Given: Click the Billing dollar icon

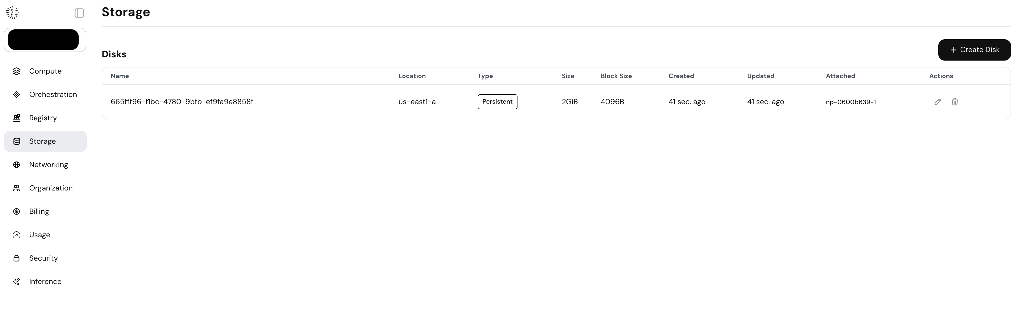Looking at the screenshot, I should [x=17, y=211].
